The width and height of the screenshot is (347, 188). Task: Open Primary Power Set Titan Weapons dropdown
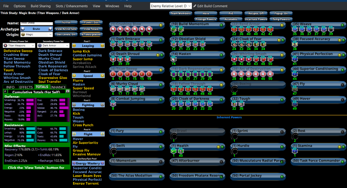click(19, 45)
